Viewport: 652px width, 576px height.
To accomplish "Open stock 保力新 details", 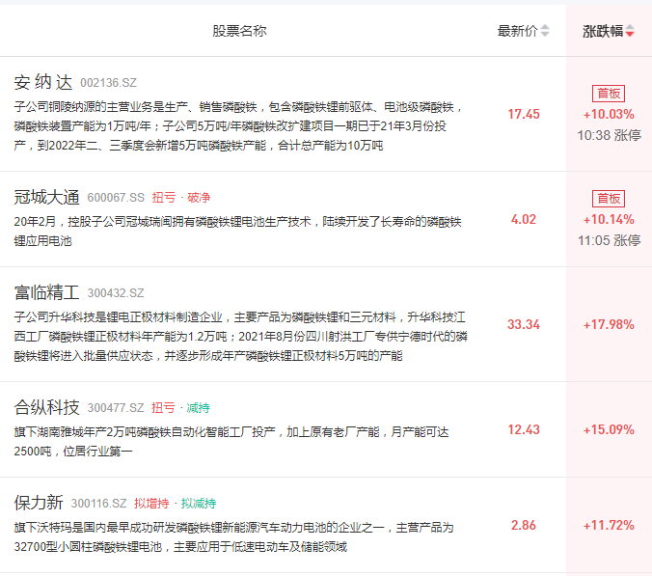I will tap(39, 503).
